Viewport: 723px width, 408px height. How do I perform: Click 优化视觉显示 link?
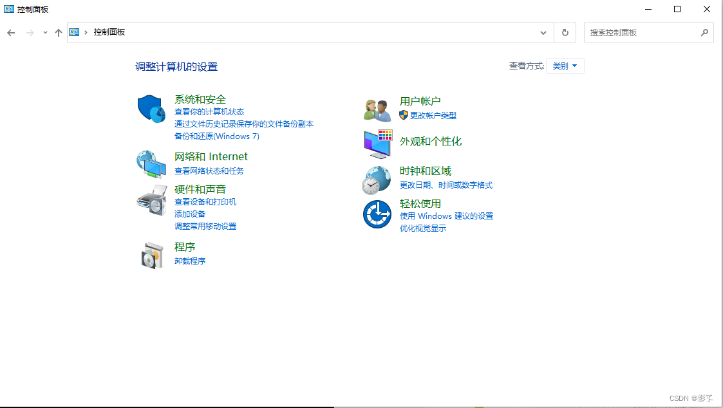(x=423, y=228)
